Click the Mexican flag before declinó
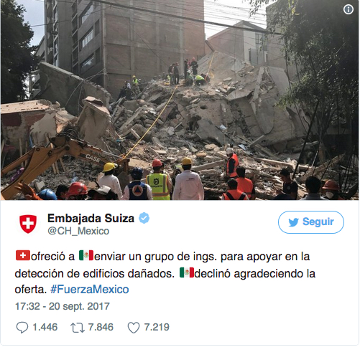Image resolution: width=360 pixels, height=347 pixels. [x=187, y=272]
